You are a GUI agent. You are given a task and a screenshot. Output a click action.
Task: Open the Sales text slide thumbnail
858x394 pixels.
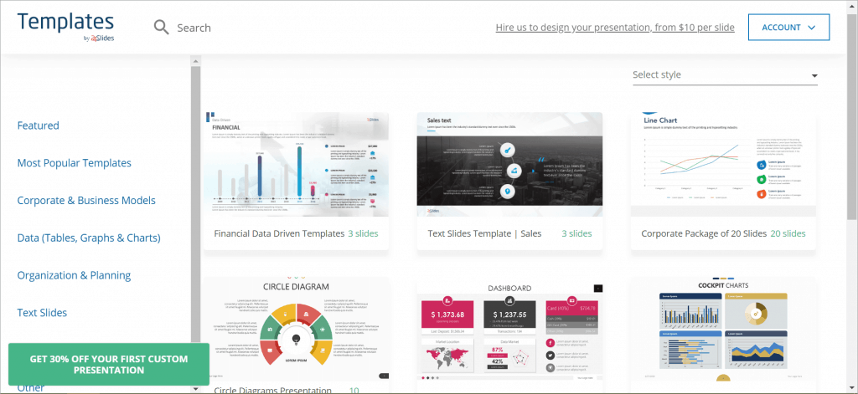[509, 165]
